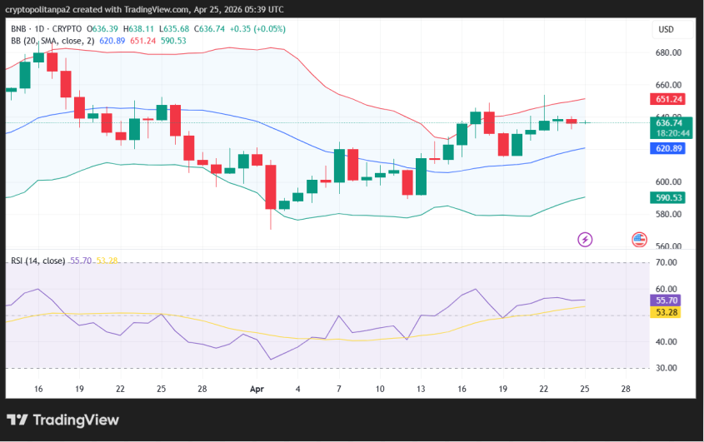Viewport: 704px width, 442px height.
Task: Select the BB (20, SMA, close, 2) indicator legend
Action: 52,40
